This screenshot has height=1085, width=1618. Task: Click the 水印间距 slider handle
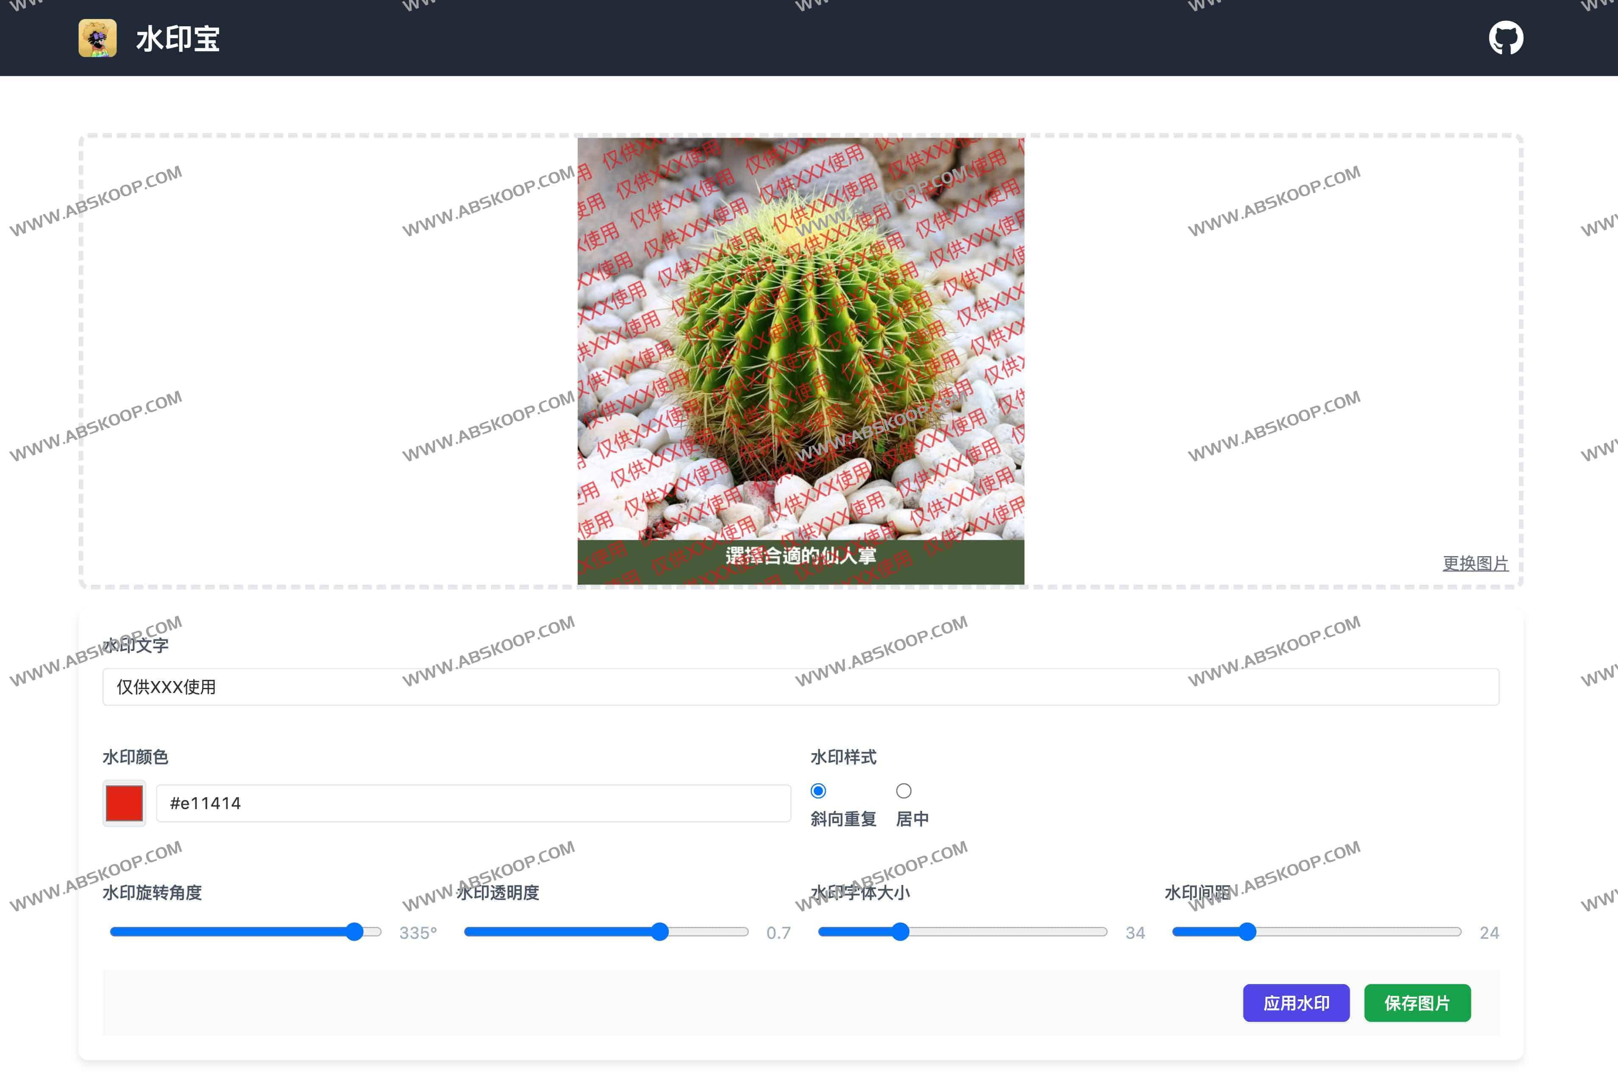pyautogui.click(x=1247, y=932)
